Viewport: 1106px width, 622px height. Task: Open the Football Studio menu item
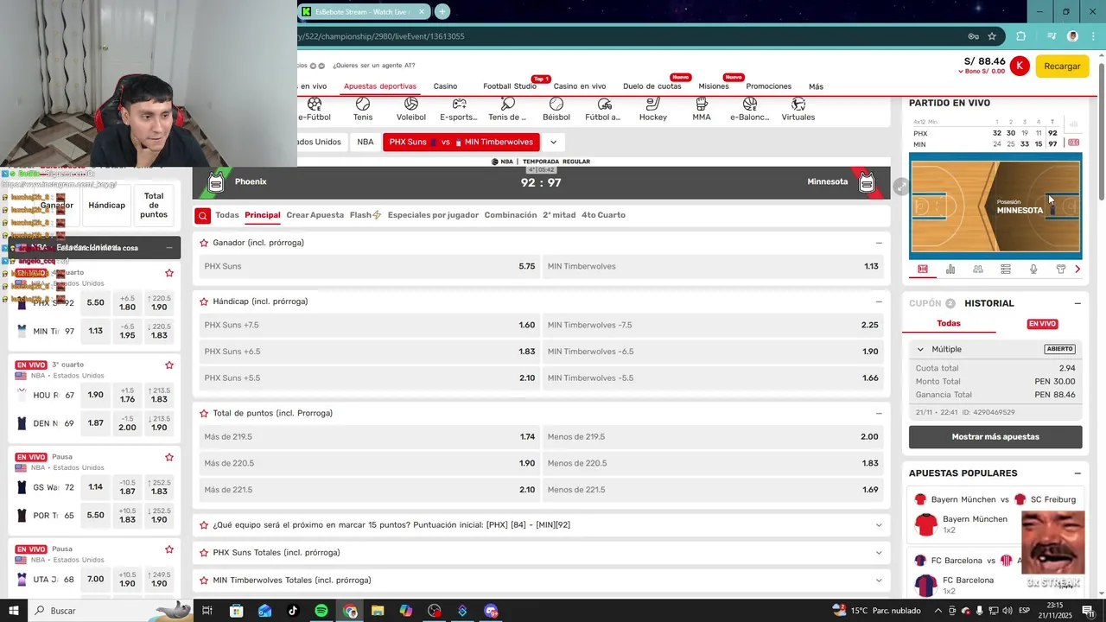[510, 86]
